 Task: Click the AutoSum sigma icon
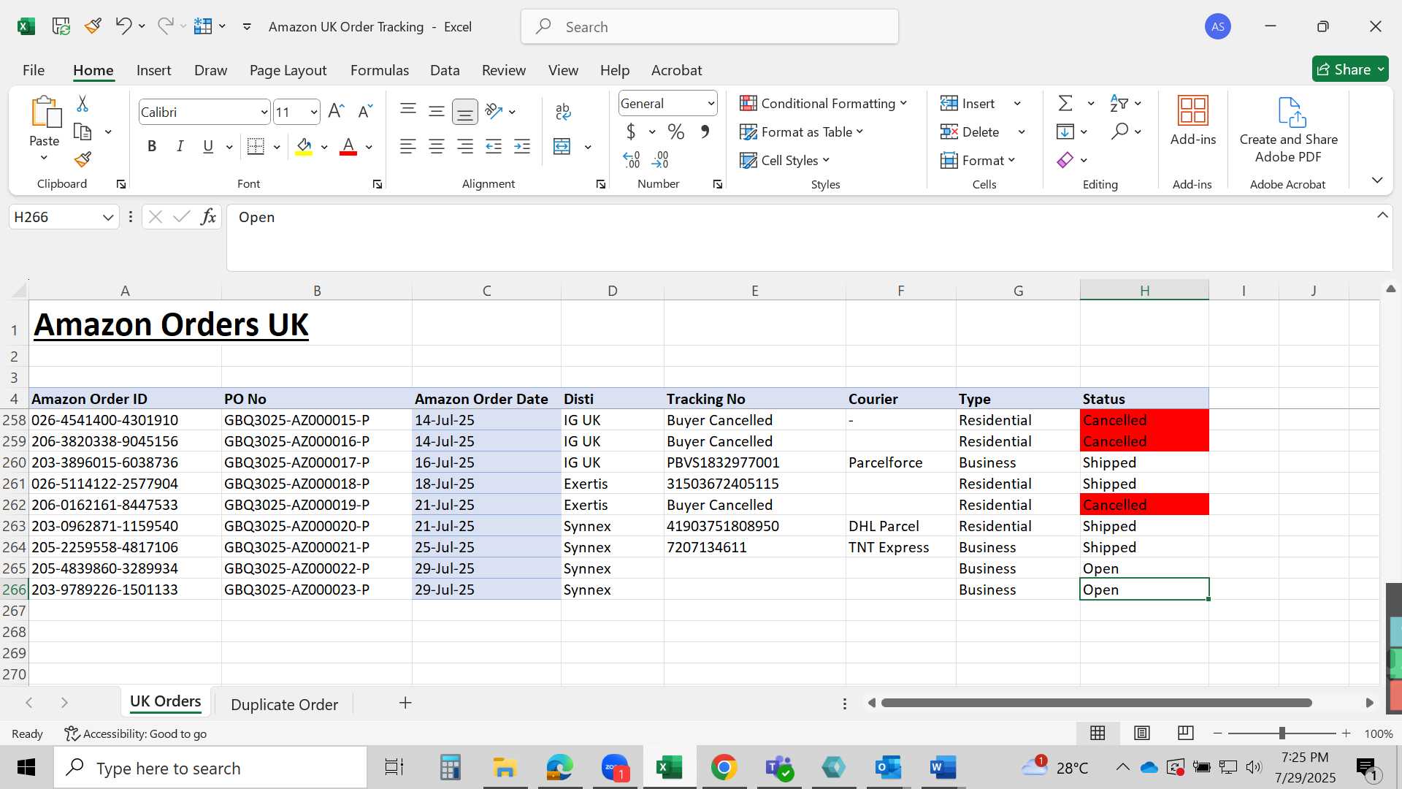1065,104
